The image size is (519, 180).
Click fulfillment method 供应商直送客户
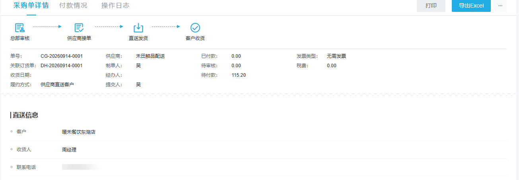point(57,85)
